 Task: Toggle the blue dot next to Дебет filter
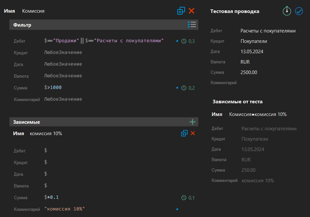(177, 41)
